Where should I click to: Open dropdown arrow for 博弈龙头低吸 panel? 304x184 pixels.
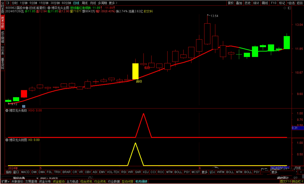click(x=7, y=110)
